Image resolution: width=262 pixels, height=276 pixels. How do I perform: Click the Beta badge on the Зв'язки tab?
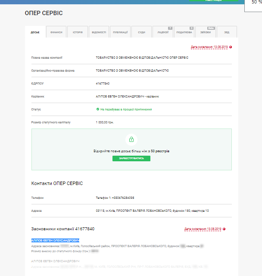(x=211, y=28)
